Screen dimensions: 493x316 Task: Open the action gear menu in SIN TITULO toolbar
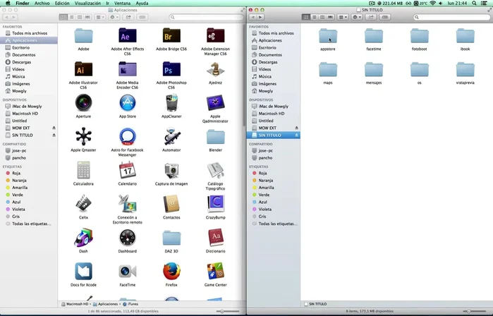coord(357,17)
